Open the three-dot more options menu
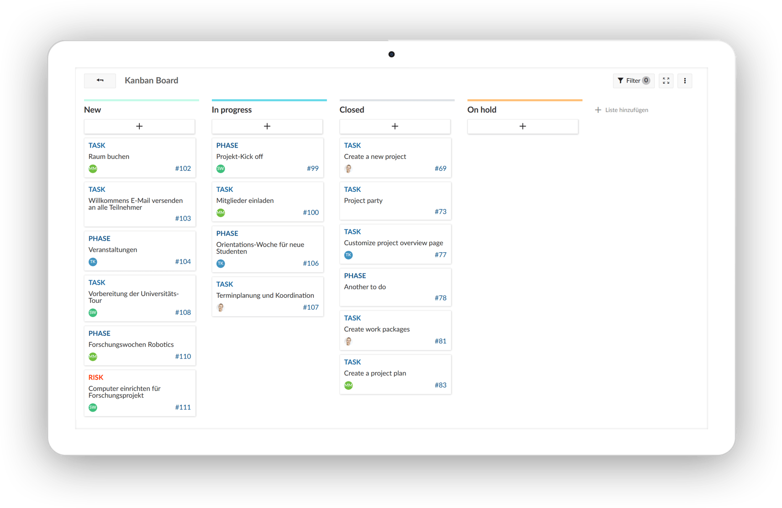 684,81
